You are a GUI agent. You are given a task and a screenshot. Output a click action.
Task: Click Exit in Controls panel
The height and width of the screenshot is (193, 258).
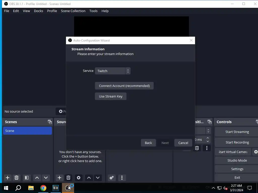[237, 177]
